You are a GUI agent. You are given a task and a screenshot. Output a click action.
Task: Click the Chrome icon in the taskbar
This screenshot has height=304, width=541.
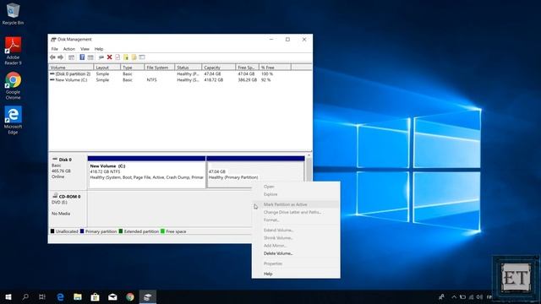pos(130,296)
